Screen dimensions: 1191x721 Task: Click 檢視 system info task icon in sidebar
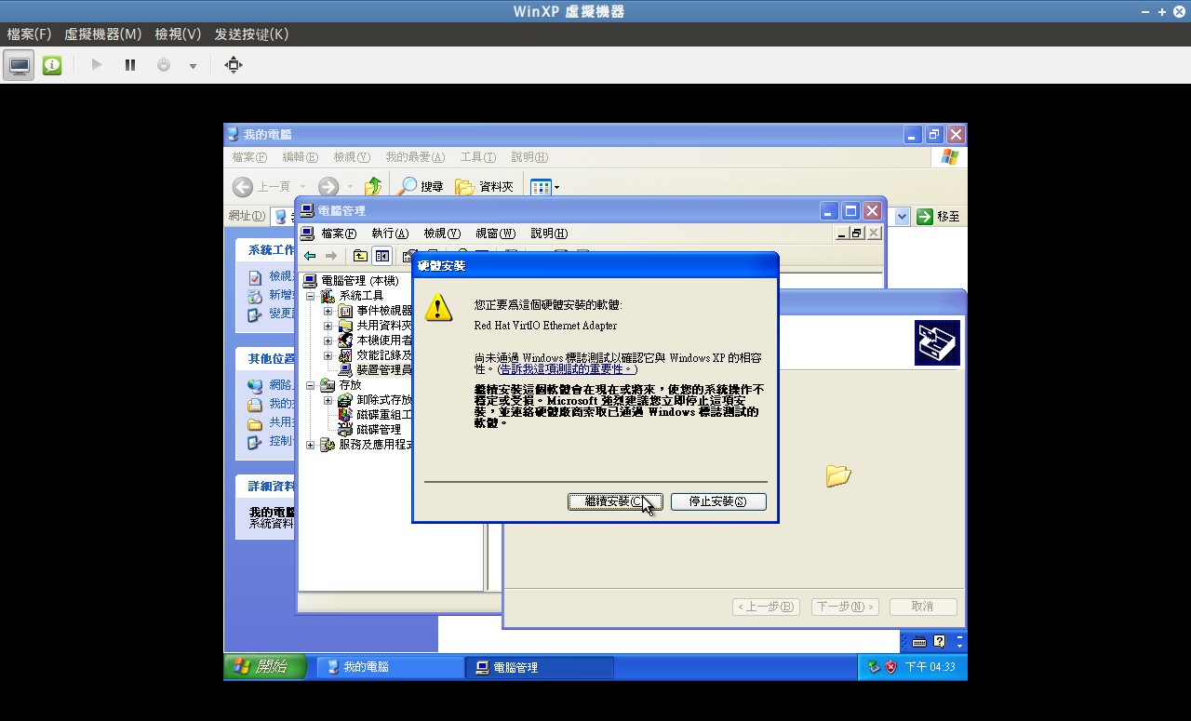255,277
